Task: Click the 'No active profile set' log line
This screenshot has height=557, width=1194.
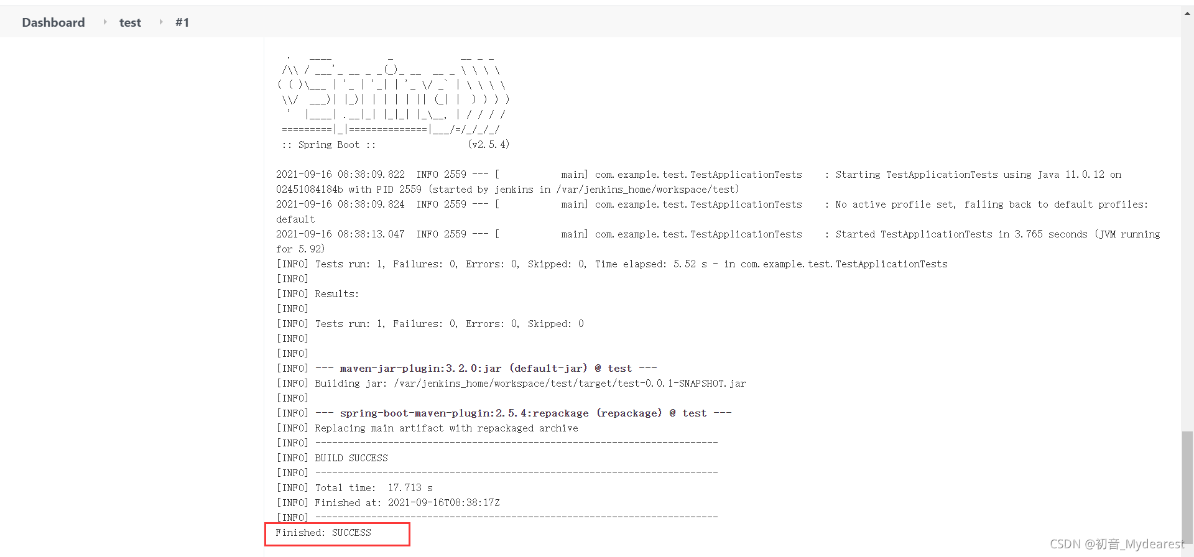Action: tap(712, 212)
